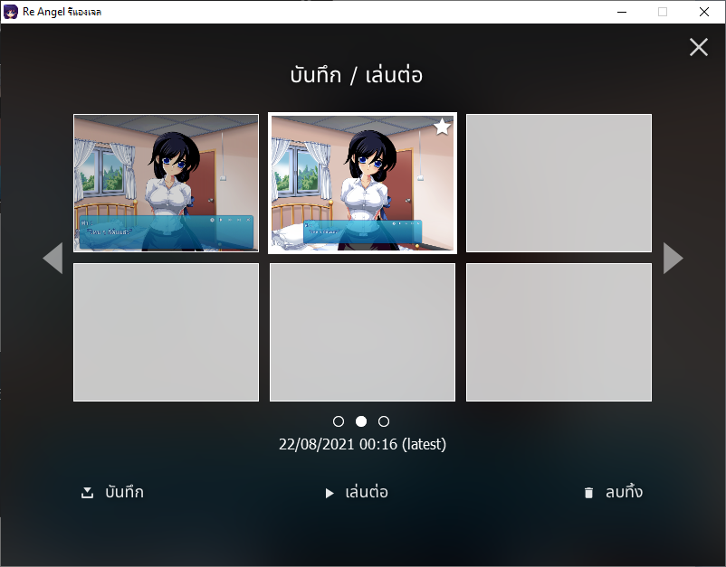Screen dimensions: 726x567
Task: Go to the next save page arrow
Action: point(673,258)
